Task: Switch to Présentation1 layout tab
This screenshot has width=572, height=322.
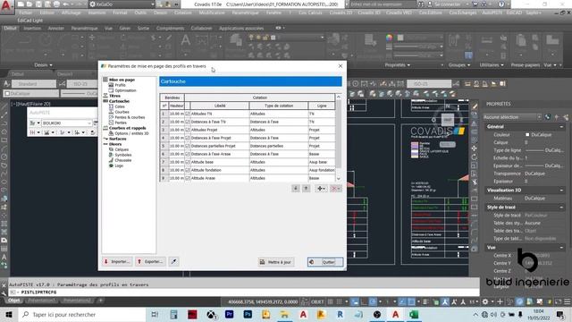Action: pyautogui.click(x=42, y=301)
